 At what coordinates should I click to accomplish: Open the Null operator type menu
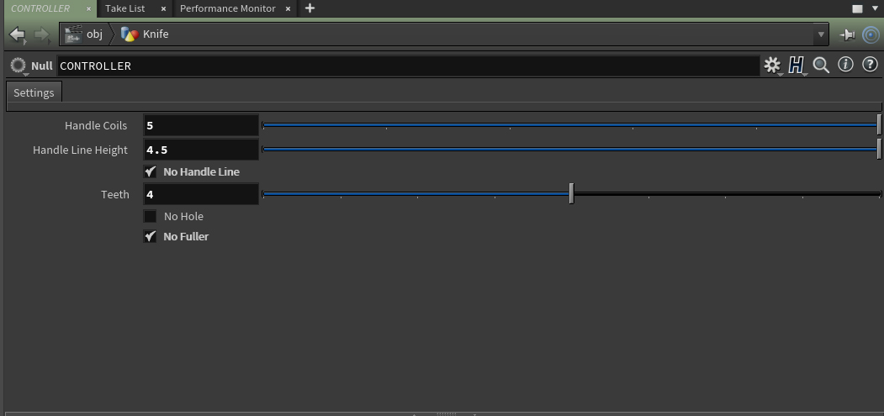tap(19, 66)
